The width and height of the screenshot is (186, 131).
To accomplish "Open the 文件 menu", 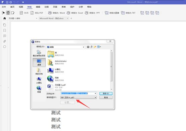I will (x=4, y=7).
